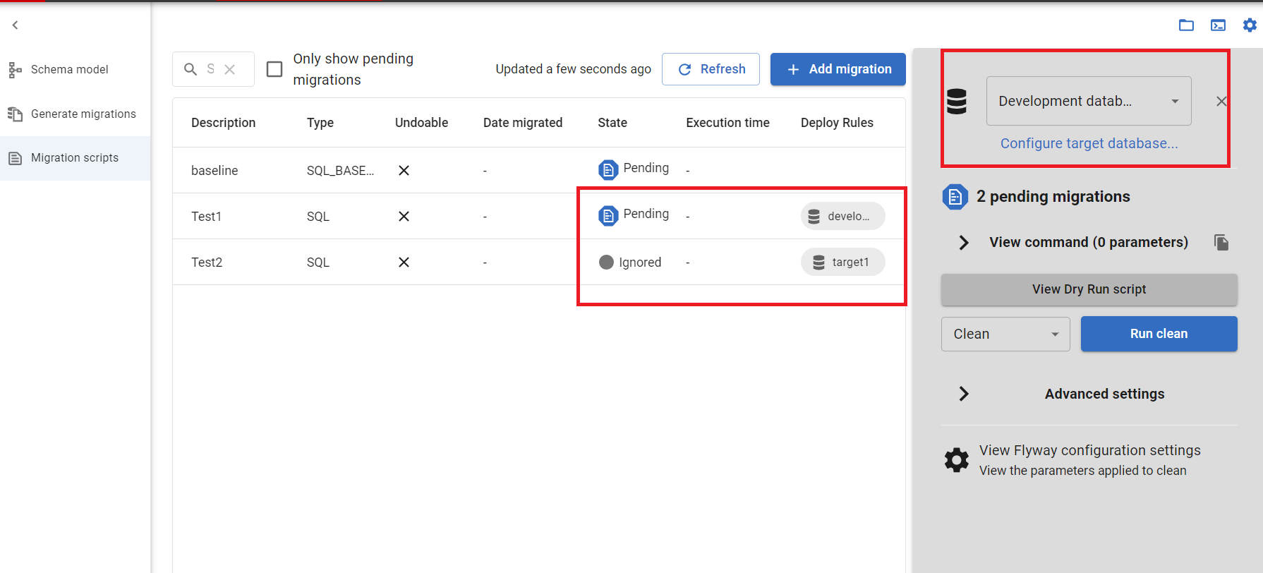Click the search magnifier icon

point(191,69)
